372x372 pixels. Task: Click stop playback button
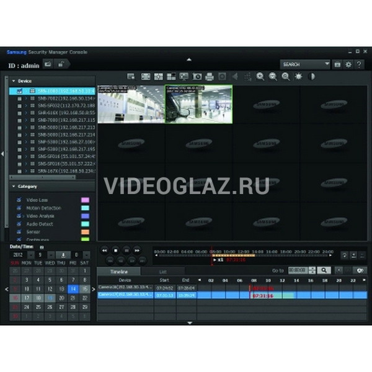coord(116,250)
